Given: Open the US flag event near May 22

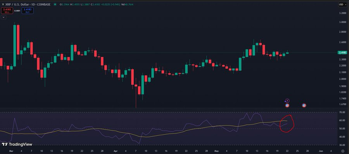Looking at the screenshot, I should click(287, 106).
